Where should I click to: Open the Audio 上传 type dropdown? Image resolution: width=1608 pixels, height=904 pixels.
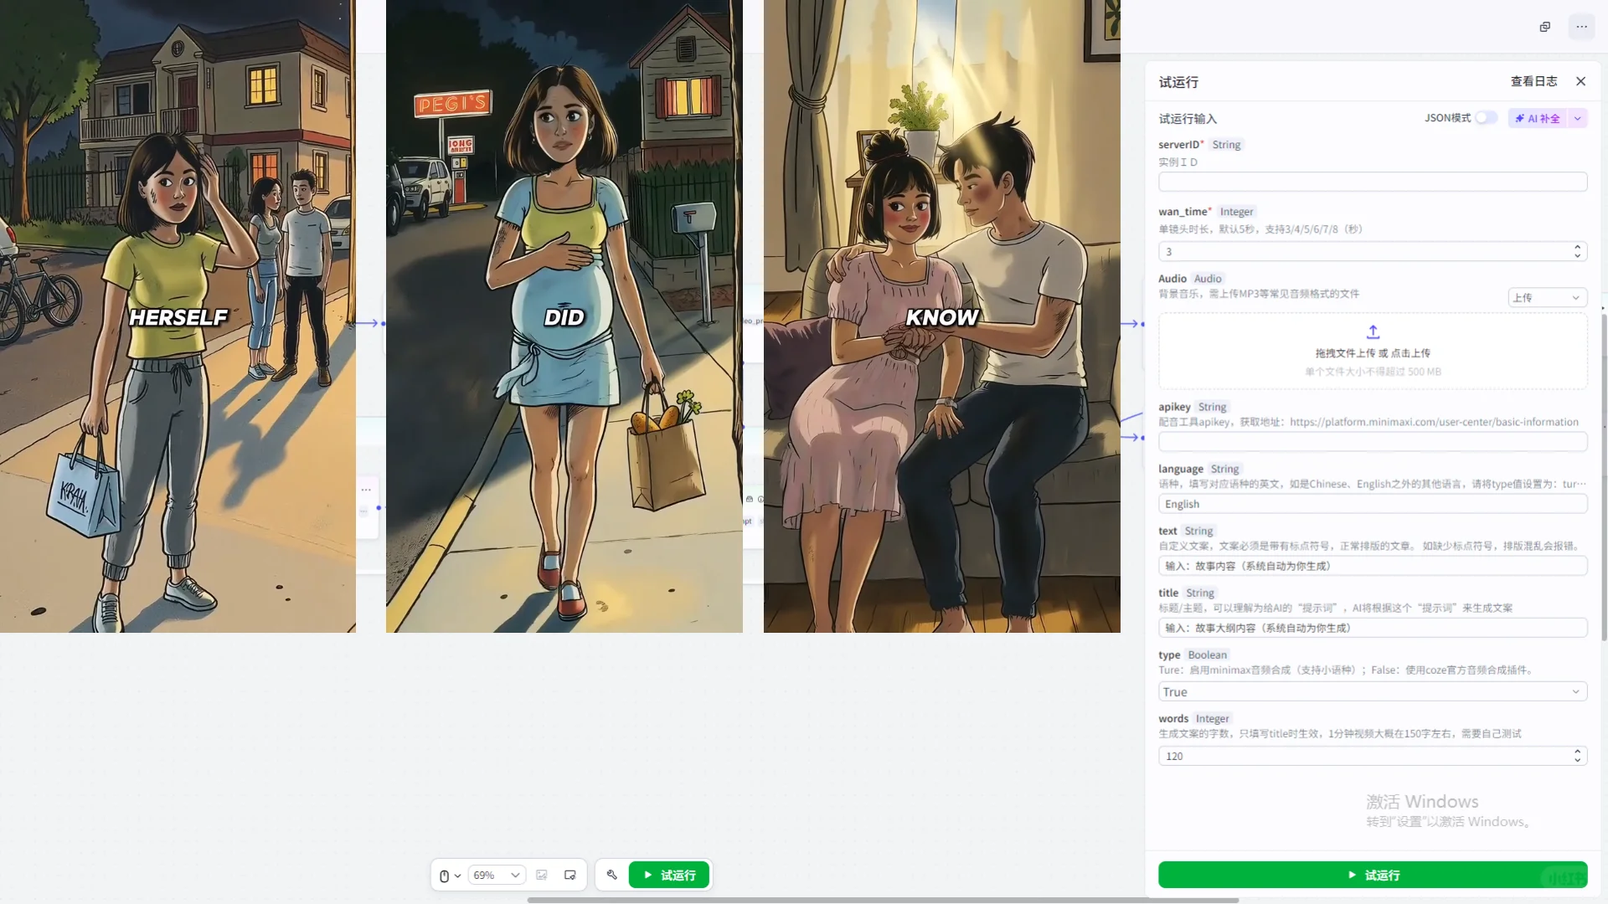pyautogui.click(x=1547, y=297)
